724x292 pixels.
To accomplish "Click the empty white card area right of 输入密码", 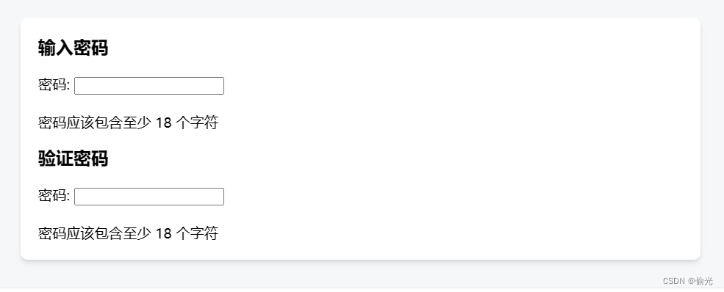I will (397, 48).
